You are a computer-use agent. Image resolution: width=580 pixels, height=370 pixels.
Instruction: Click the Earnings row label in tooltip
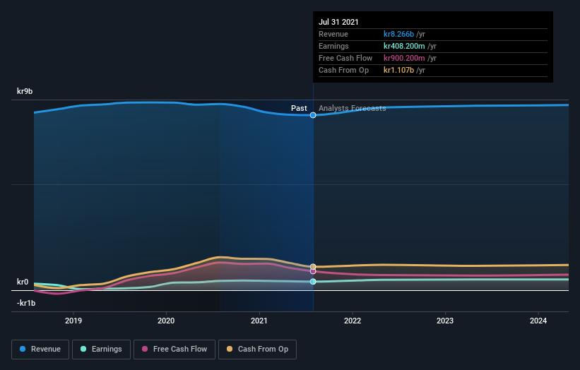(x=333, y=46)
